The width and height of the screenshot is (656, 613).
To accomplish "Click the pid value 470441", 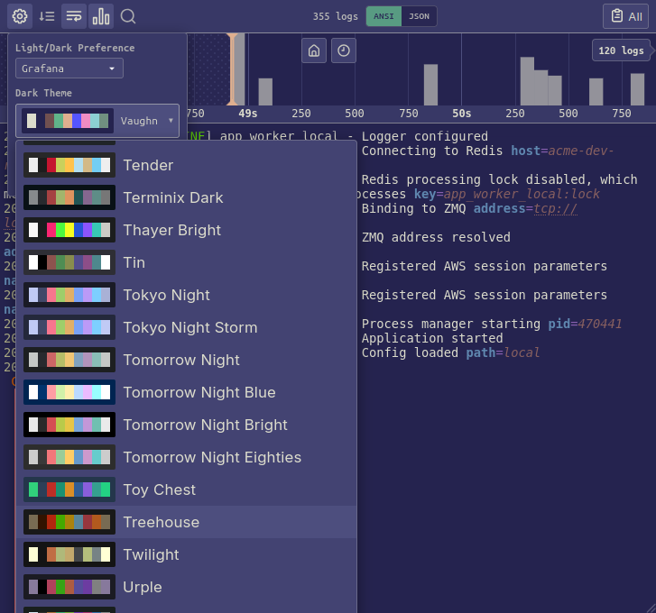I will [599, 324].
